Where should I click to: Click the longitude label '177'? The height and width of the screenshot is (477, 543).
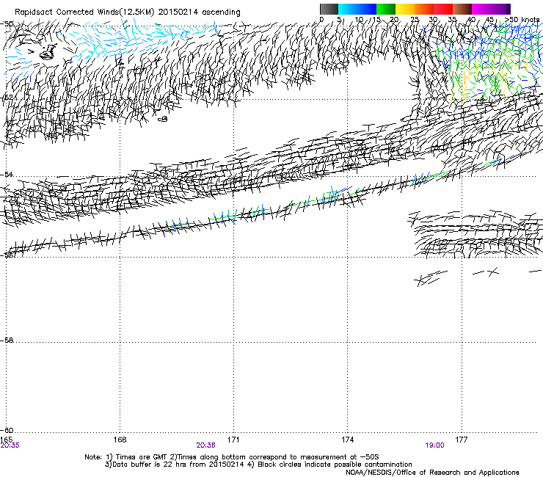click(x=462, y=440)
